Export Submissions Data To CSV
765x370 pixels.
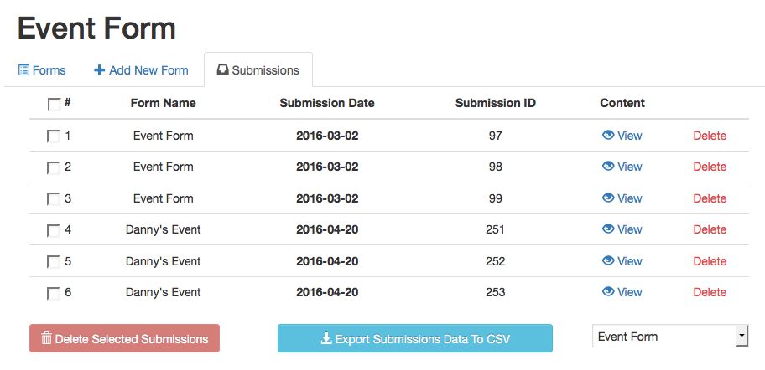(415, 339)
